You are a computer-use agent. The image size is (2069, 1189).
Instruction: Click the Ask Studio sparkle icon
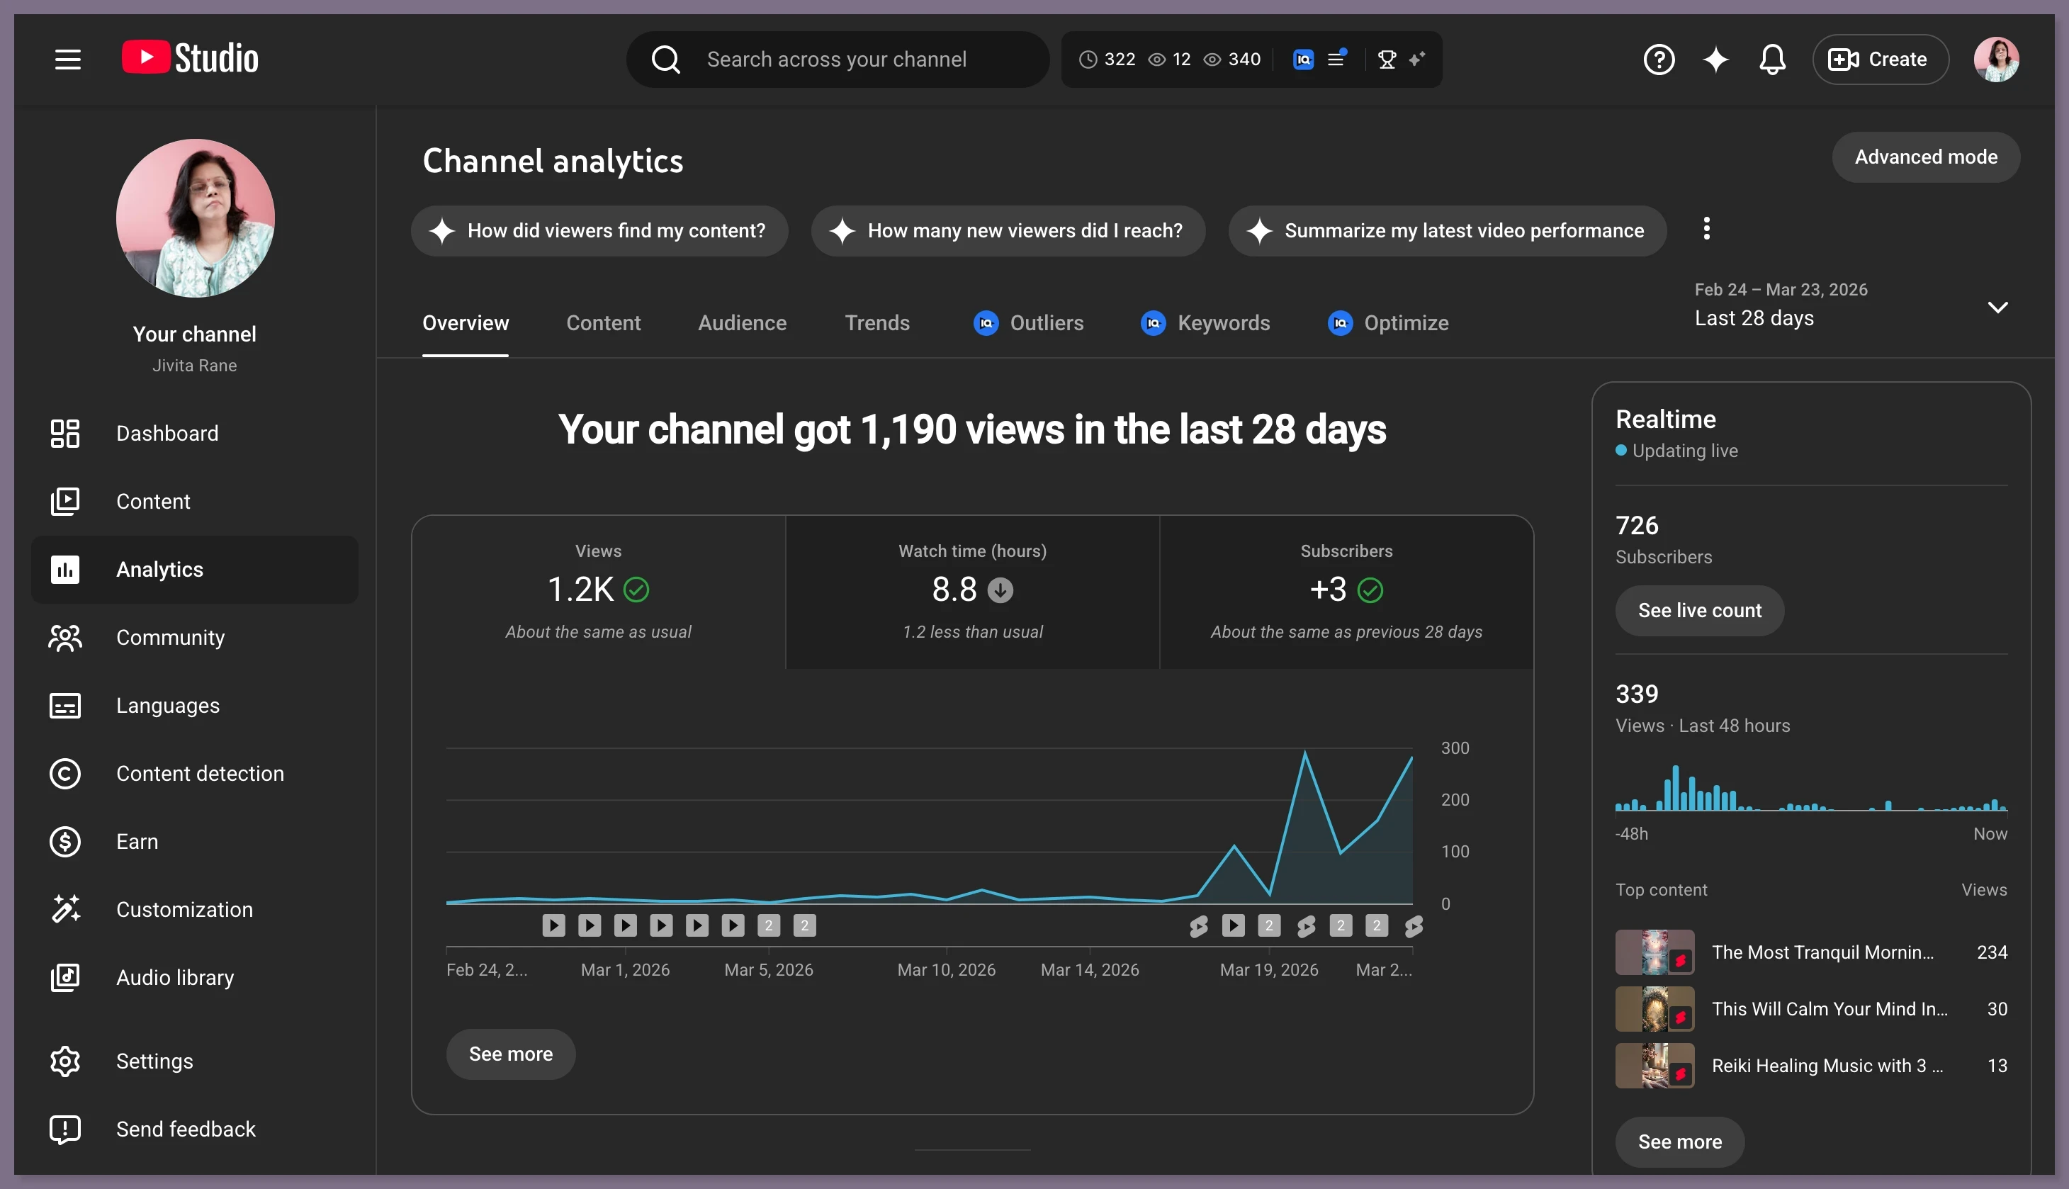[x=1715, y=60]
